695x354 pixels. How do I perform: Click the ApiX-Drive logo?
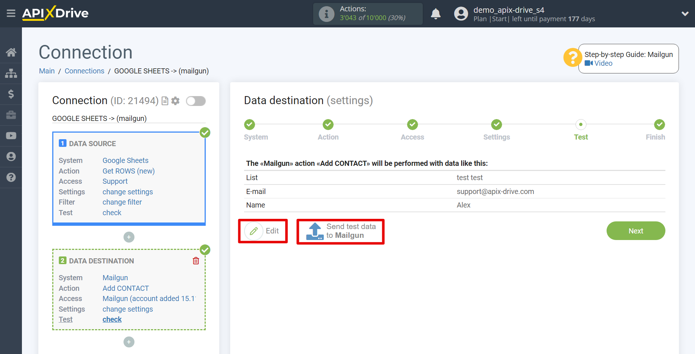[55, 13]
